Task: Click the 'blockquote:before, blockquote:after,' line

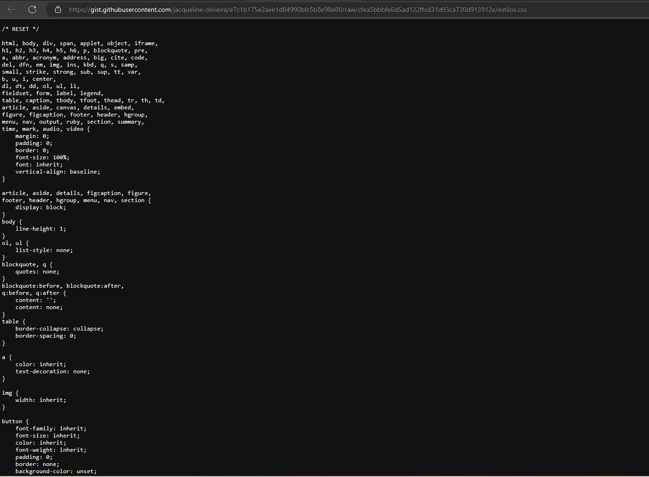Action: click(x=63, y=286)
